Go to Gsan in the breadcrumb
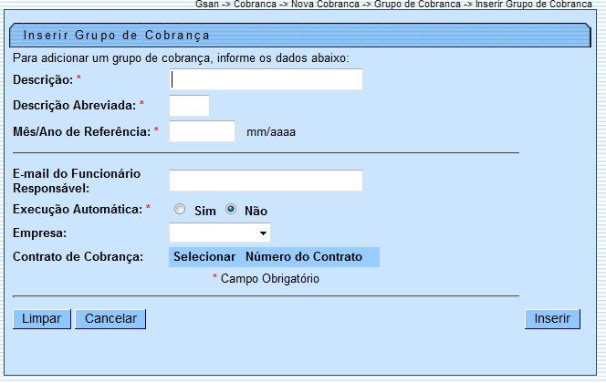This screenshot has width=606, height=383. tap(206, 5)
